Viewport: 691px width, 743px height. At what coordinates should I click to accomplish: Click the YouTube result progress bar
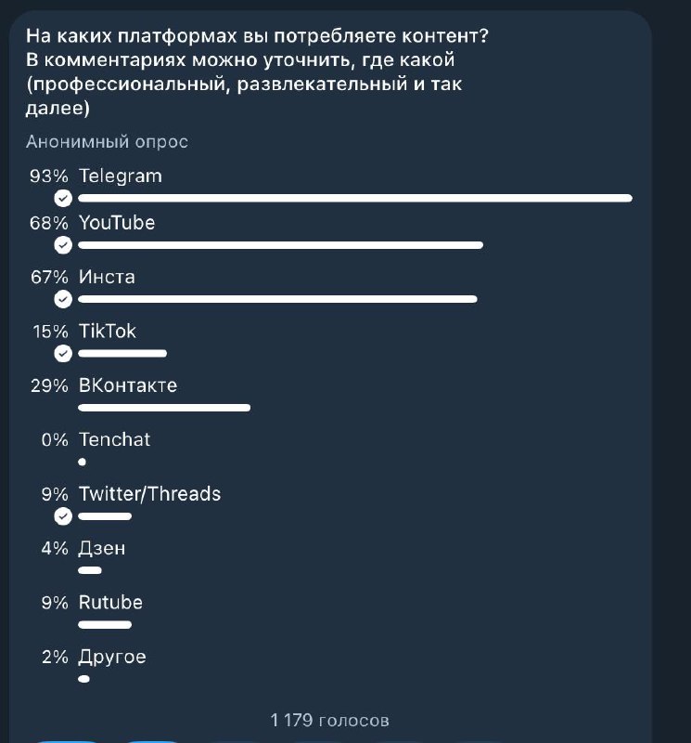(x=281, y=245)
